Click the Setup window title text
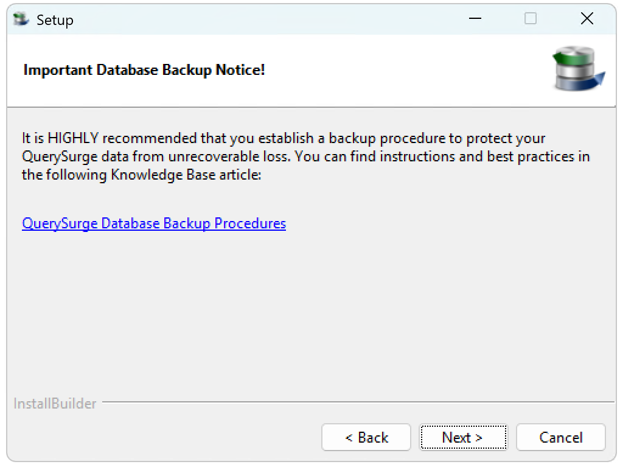620x467 pixels. [x=55, y=20]
